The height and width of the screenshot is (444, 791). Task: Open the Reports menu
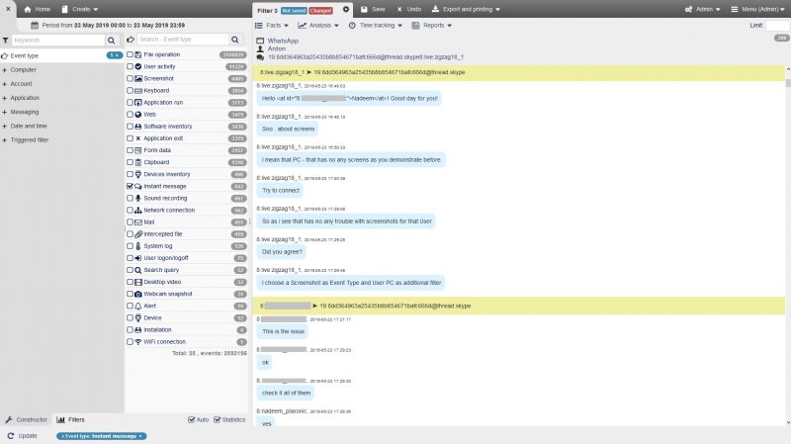432,26
